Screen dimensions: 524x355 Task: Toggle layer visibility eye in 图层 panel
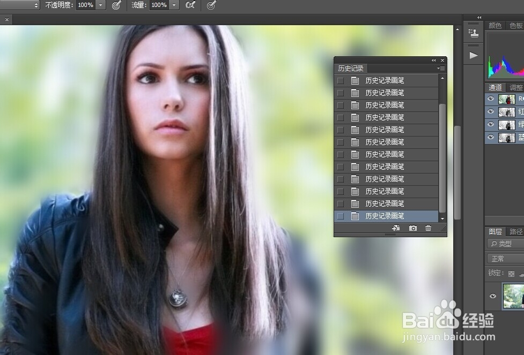492,296
